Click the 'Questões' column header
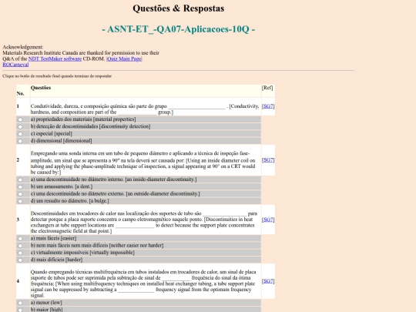This screenshot has width=416, height=312. (x=41, y=88)
